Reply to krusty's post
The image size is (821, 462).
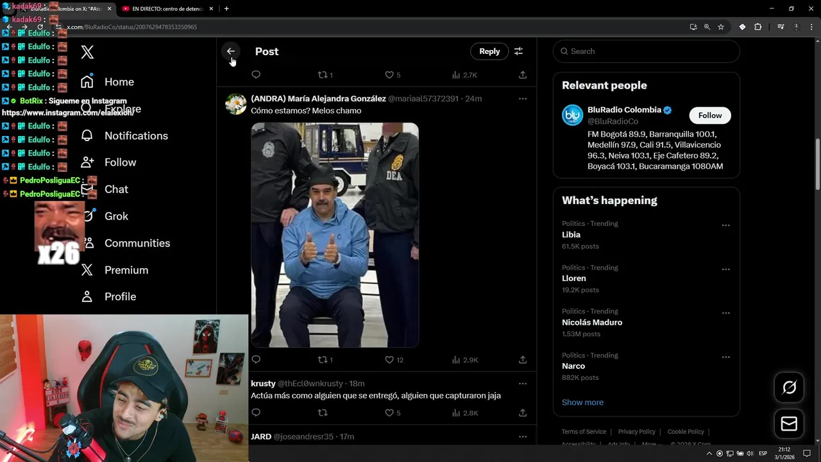(x=256, y=413)
